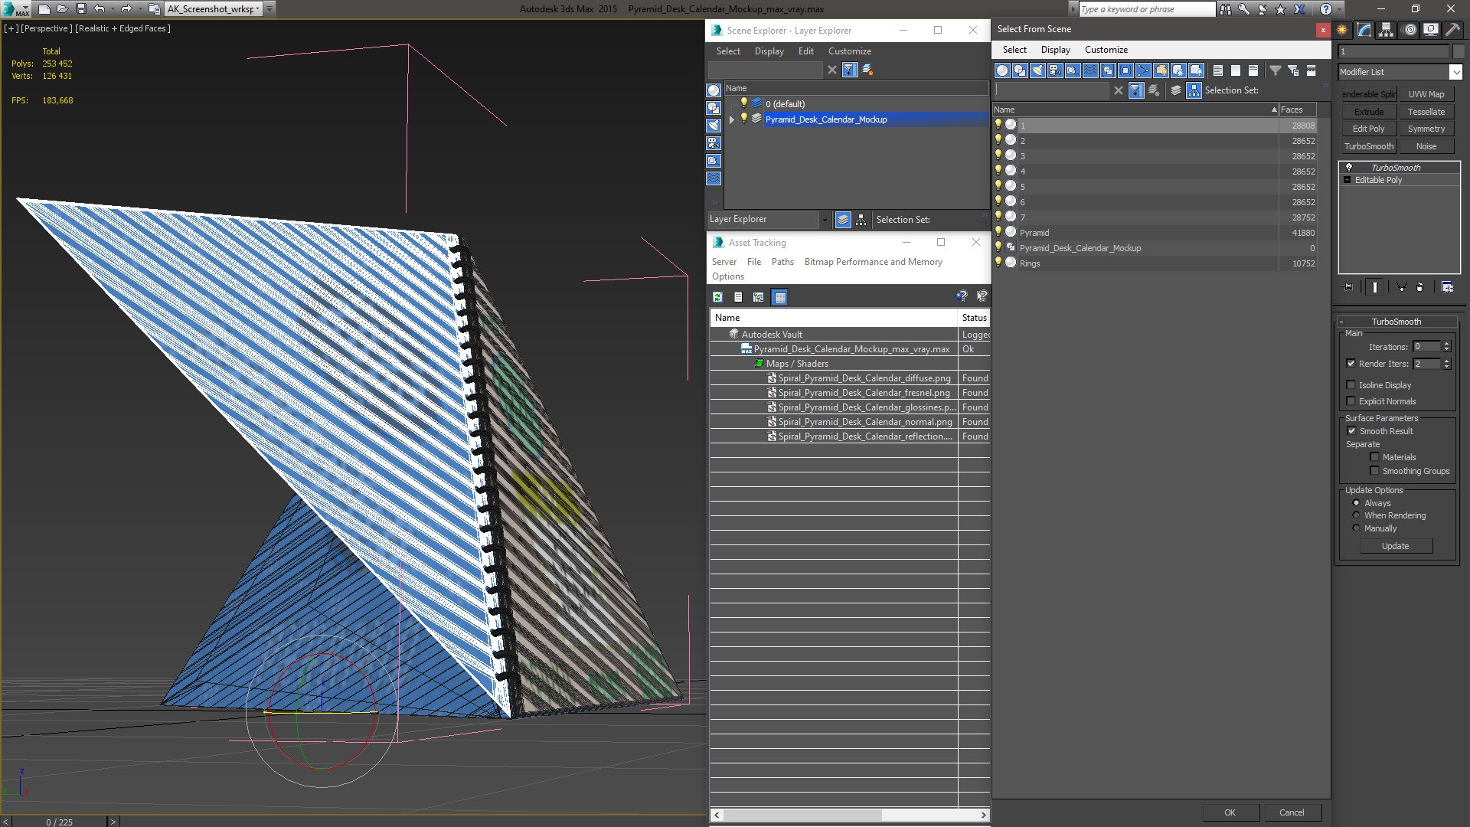Click Sort by Hierarchy icon in Layer Explorer

tap(861, 220)
